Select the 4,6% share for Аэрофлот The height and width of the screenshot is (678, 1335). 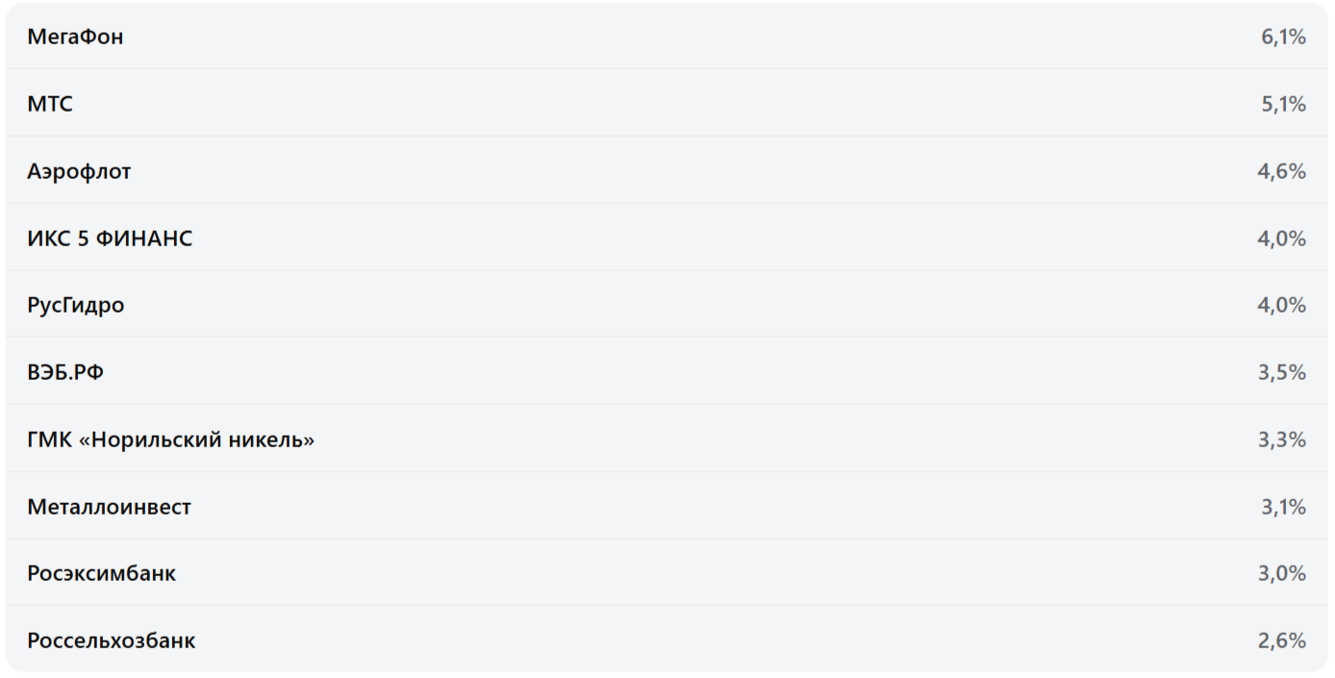click(x=1281, y=172)
